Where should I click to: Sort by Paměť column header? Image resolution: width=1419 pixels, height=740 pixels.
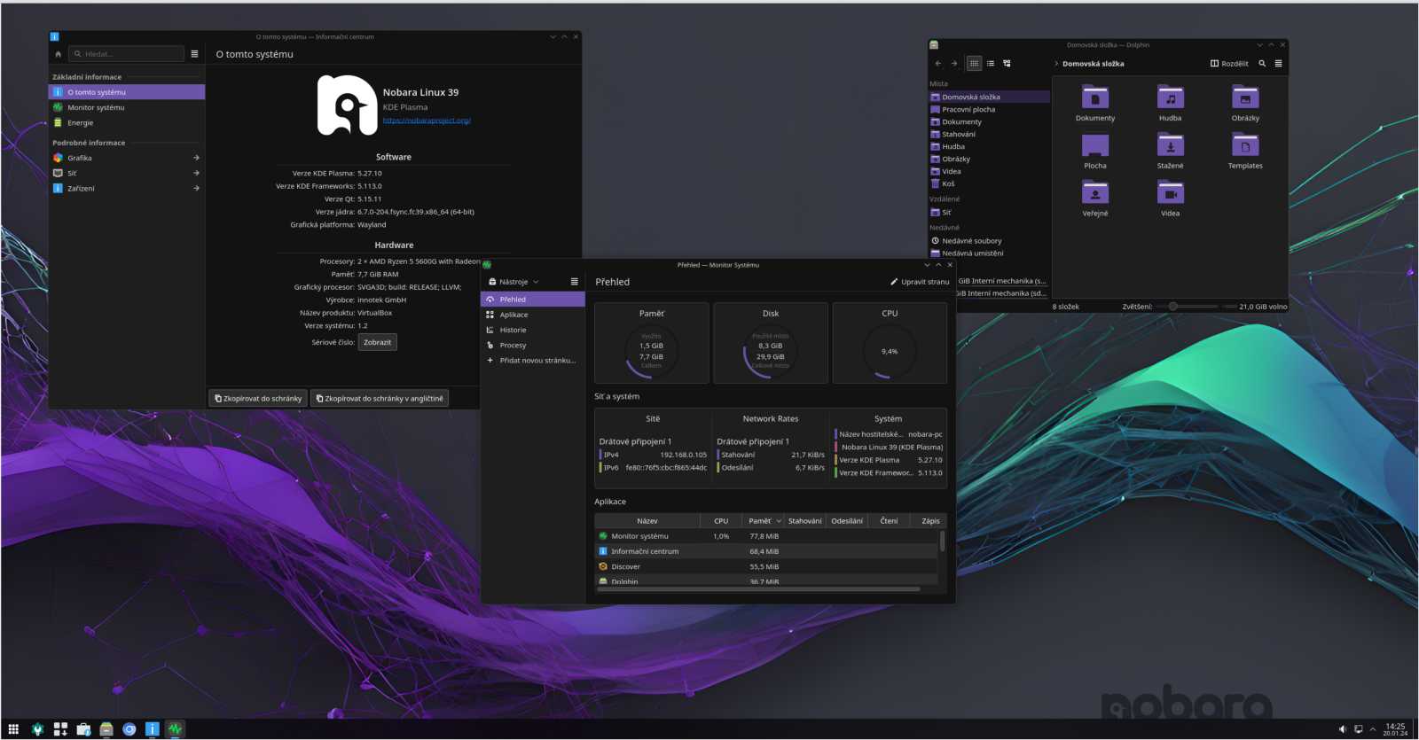tap(763, 521)
